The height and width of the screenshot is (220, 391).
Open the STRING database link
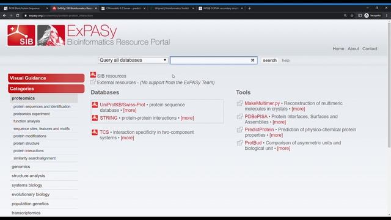click(x=109, y=118)
